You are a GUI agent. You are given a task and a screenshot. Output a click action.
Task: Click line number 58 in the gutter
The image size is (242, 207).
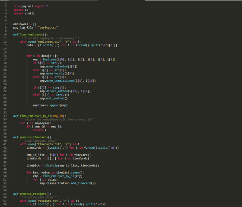5,204
